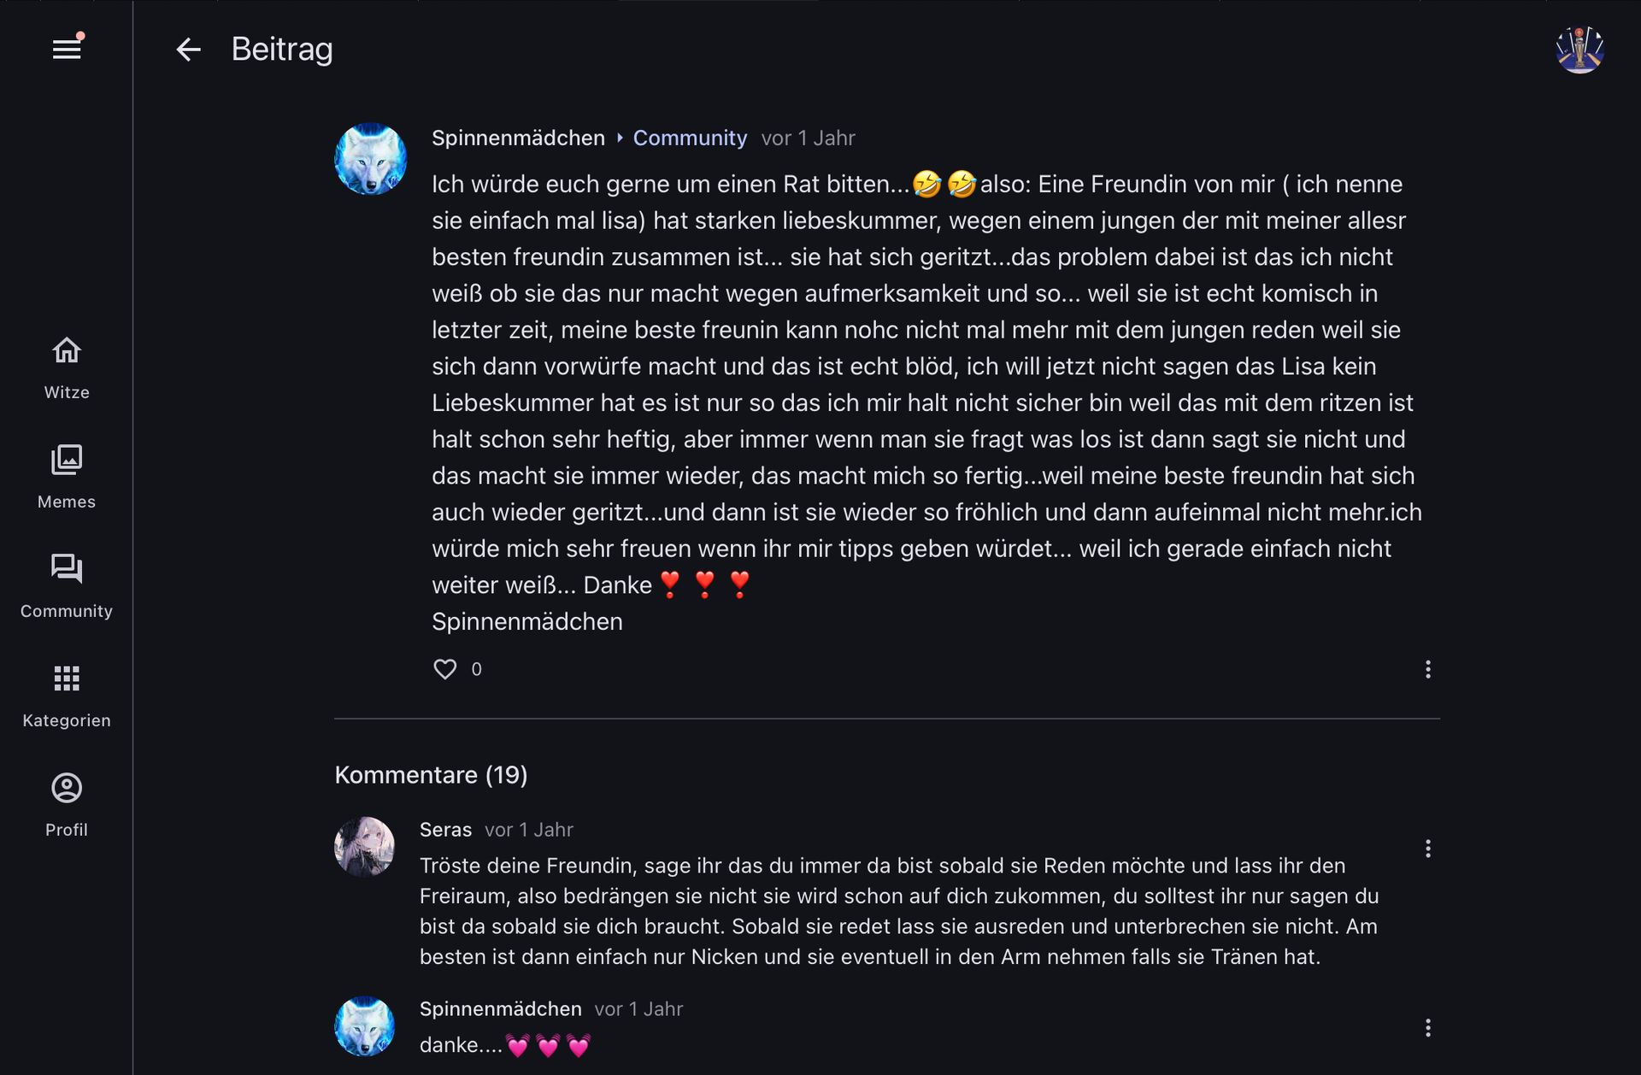Open the hamburger menu
1641x1075 pixels.
[x=67, y=50]
